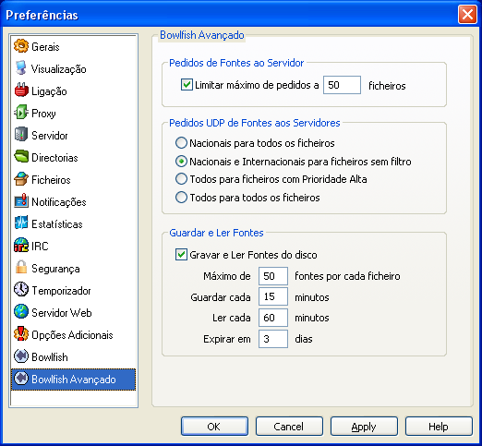Open the Servidor Web globe icon
482x446 pixels.
click(x=21, y=312)
